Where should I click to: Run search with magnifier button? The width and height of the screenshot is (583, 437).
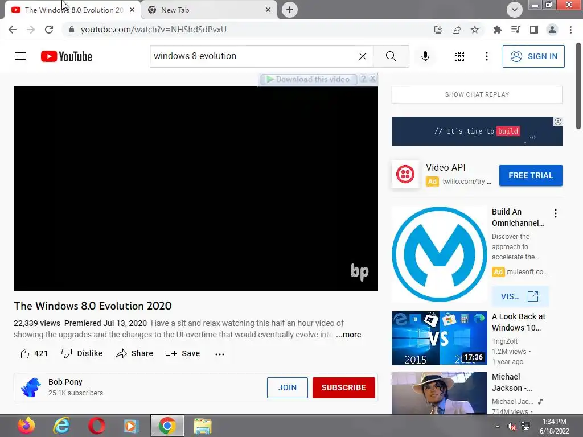tap(391, 56)
